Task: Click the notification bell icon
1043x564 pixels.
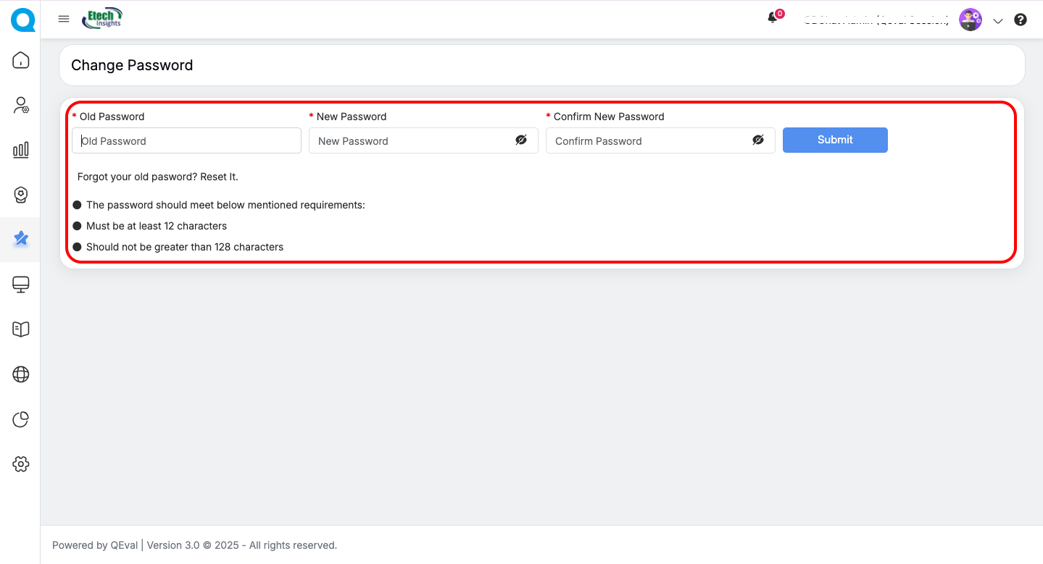Action: click(x=773, y=19)
